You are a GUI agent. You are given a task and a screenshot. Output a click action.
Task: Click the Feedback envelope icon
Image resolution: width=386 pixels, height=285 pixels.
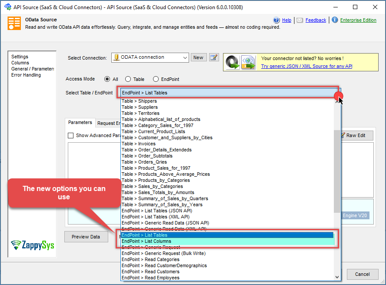click(x=300, y=20)
